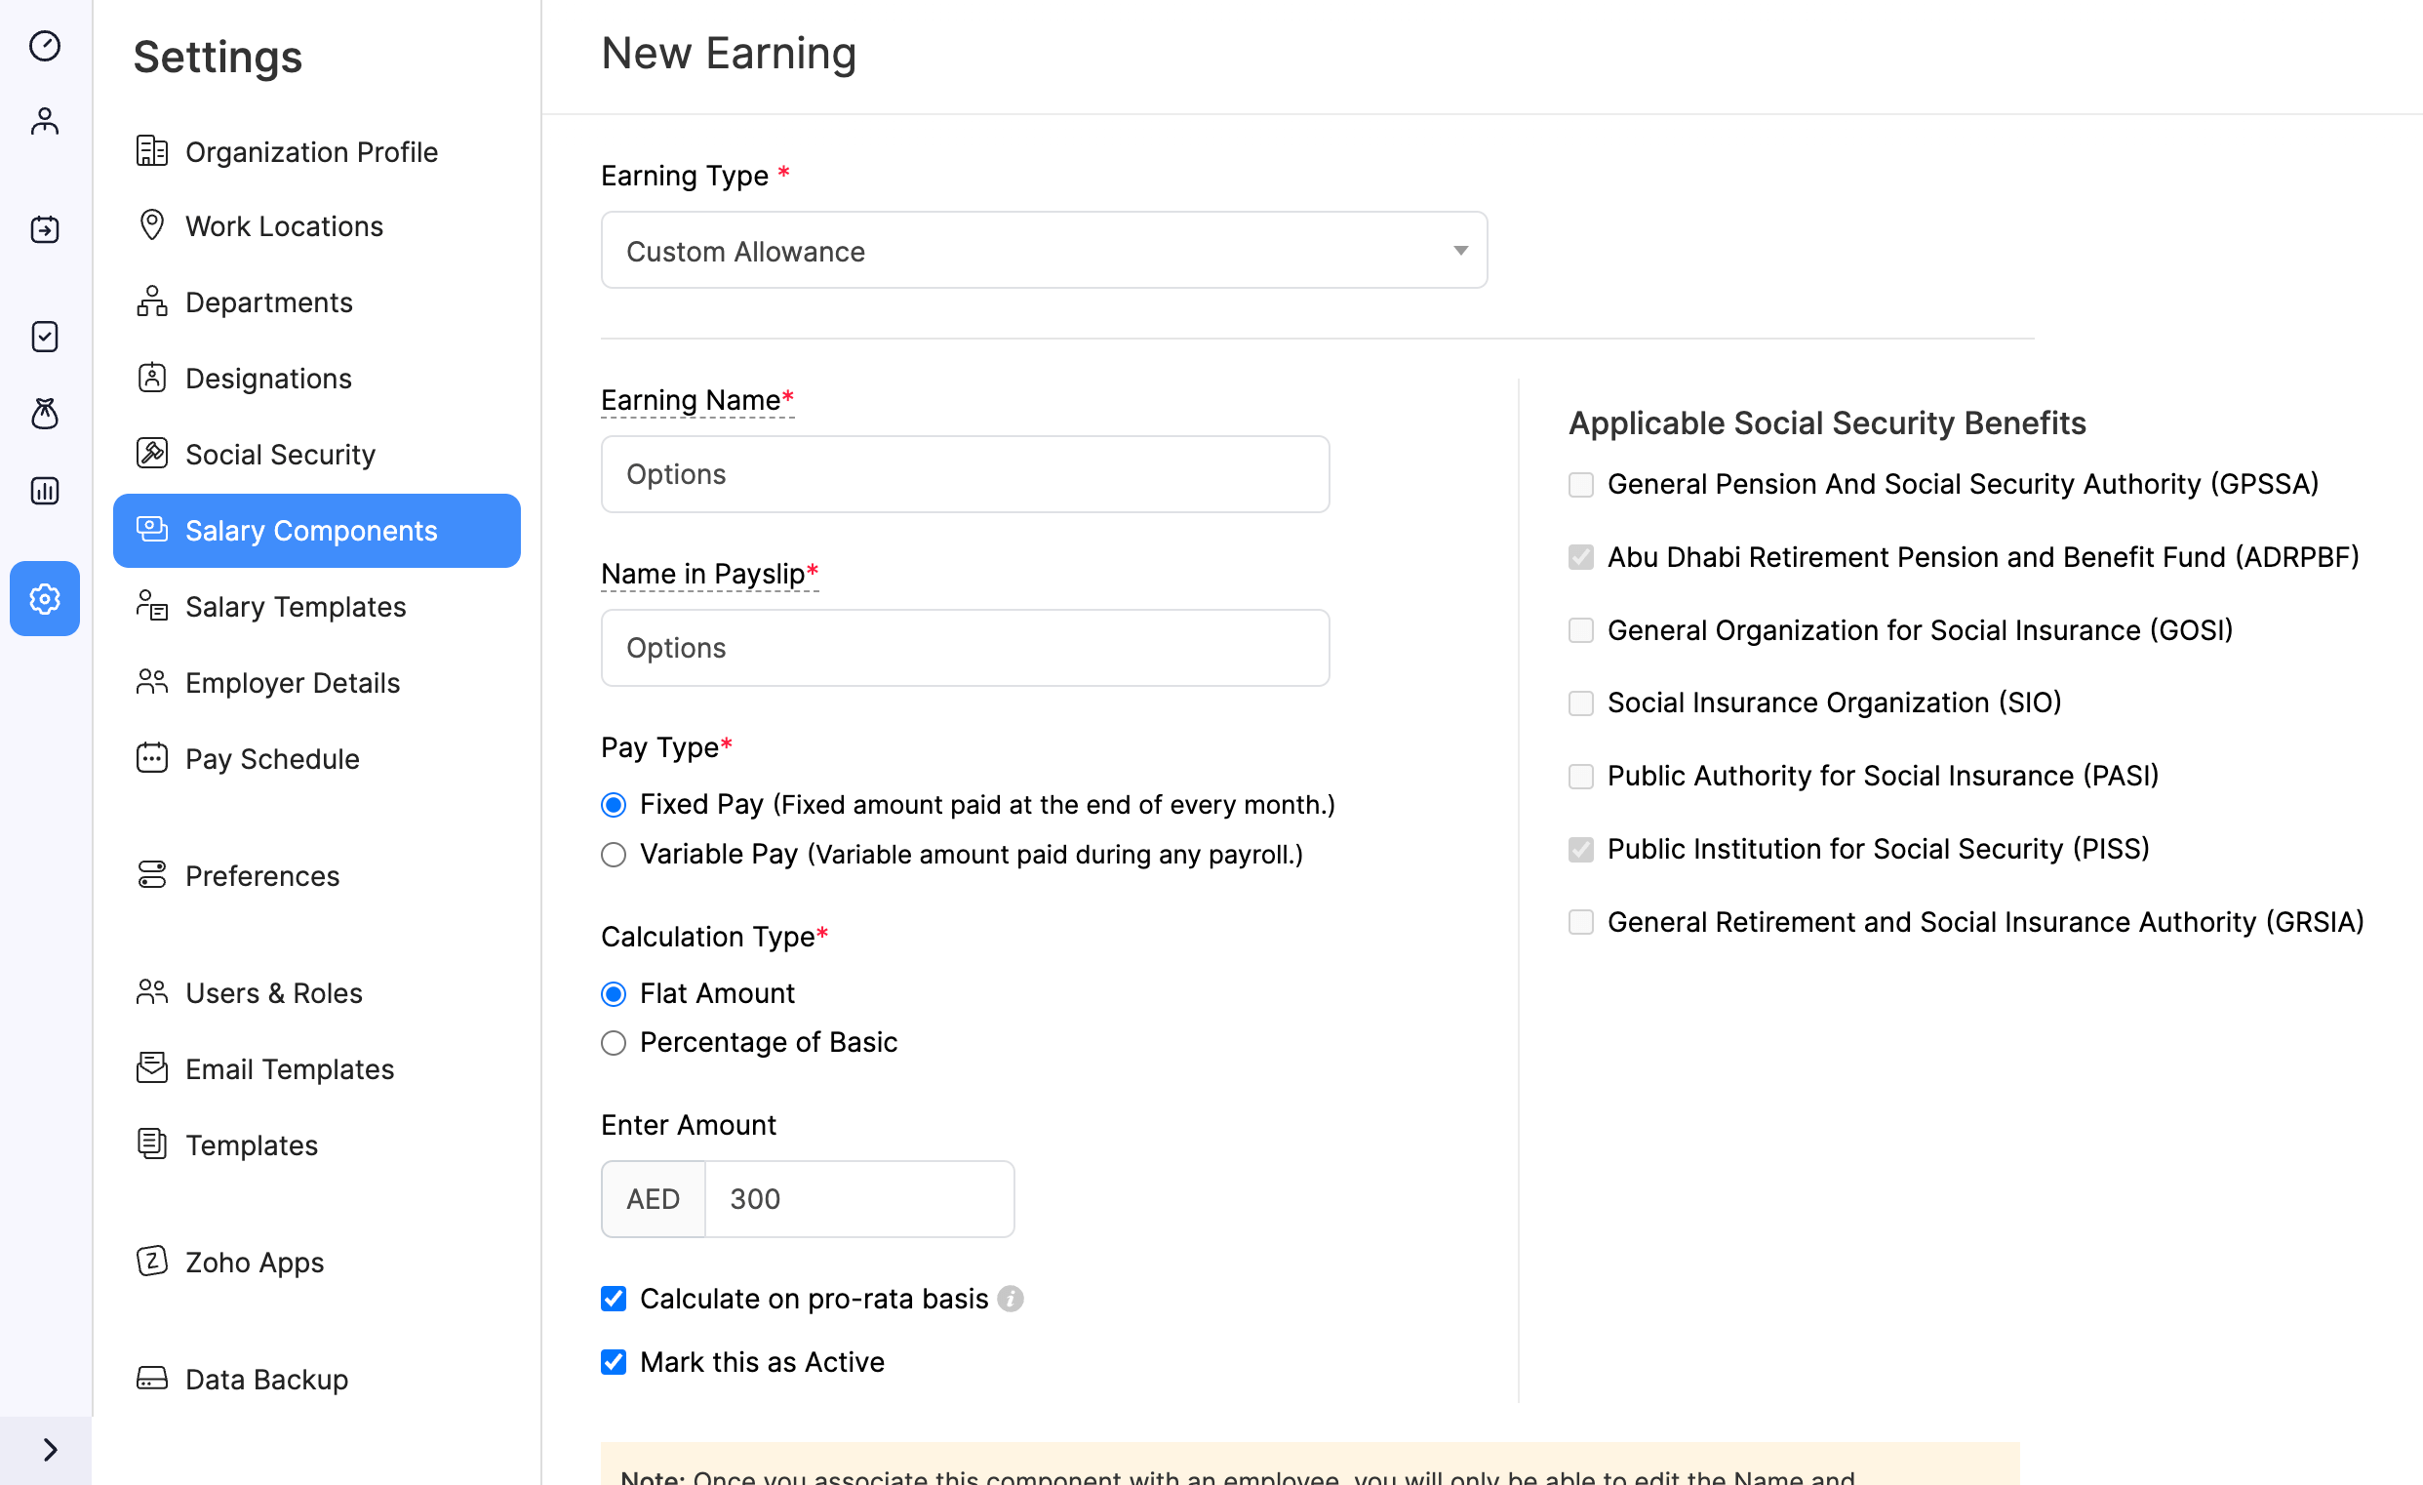Click the Name in Payslip input field
This screenshot has height=1485, width=2423.
pos(966,647)
